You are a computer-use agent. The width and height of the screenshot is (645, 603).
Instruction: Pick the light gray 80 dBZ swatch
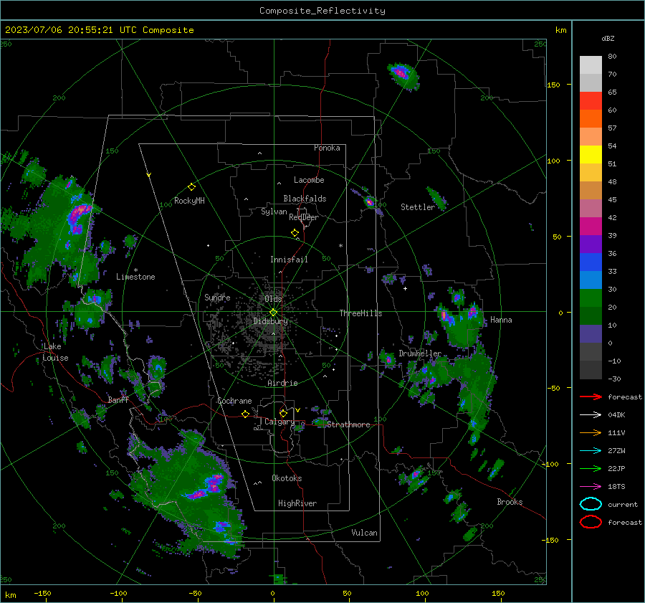click(x=591, y=65)
